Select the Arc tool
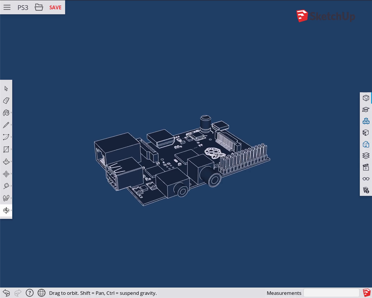The height and width of the screenshot is (298, 372). [x=6, y=137]
